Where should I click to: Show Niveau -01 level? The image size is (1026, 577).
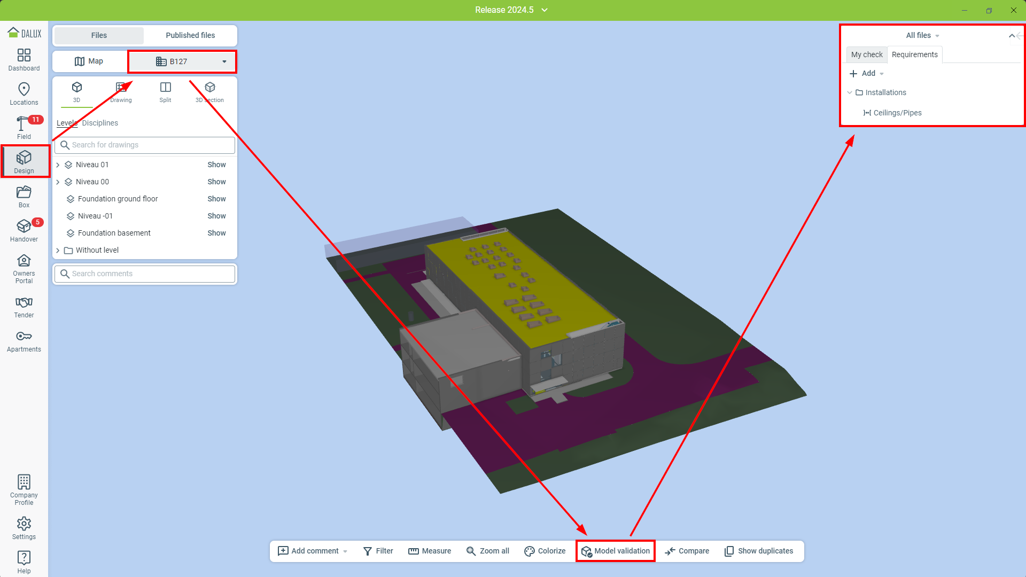coord(216,216)
